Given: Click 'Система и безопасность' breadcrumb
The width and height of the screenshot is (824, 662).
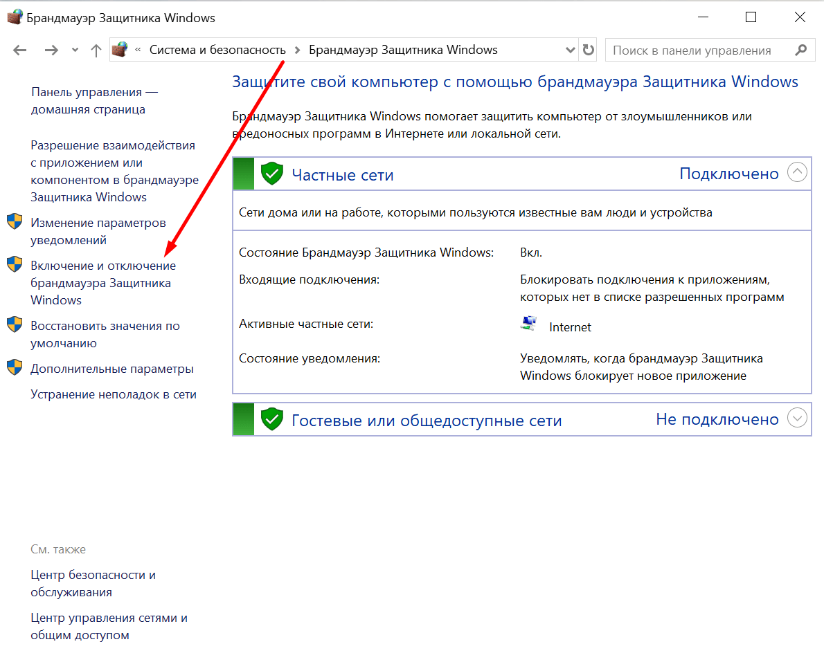Looking at the screenshot, I should (x=217, y=50).
